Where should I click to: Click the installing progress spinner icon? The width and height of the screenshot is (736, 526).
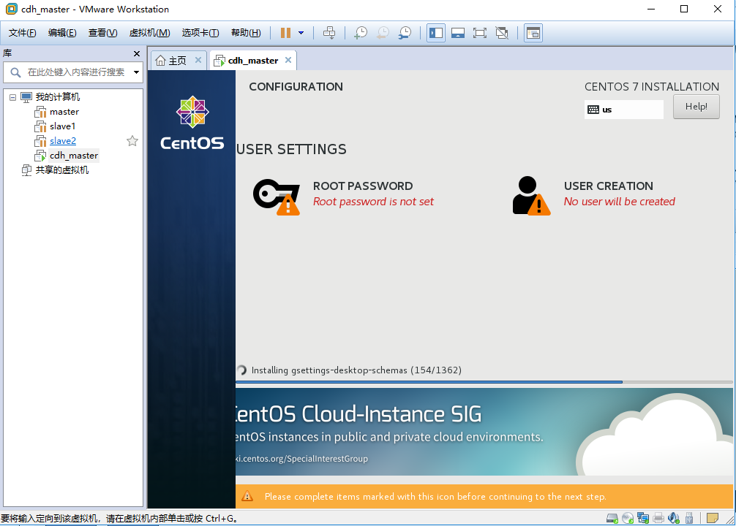tap(241, 370)
